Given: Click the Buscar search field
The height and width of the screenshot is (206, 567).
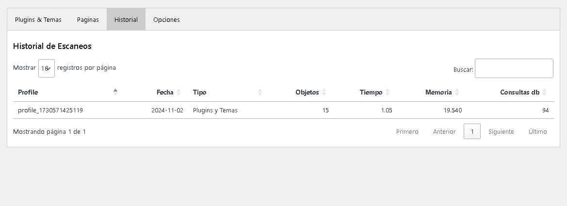Looking at the screenshot, I should (x=514, y=68).
